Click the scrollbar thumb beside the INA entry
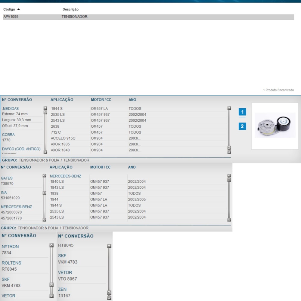Viewport: 301px width, 301px height. click(x=44, y=193)
